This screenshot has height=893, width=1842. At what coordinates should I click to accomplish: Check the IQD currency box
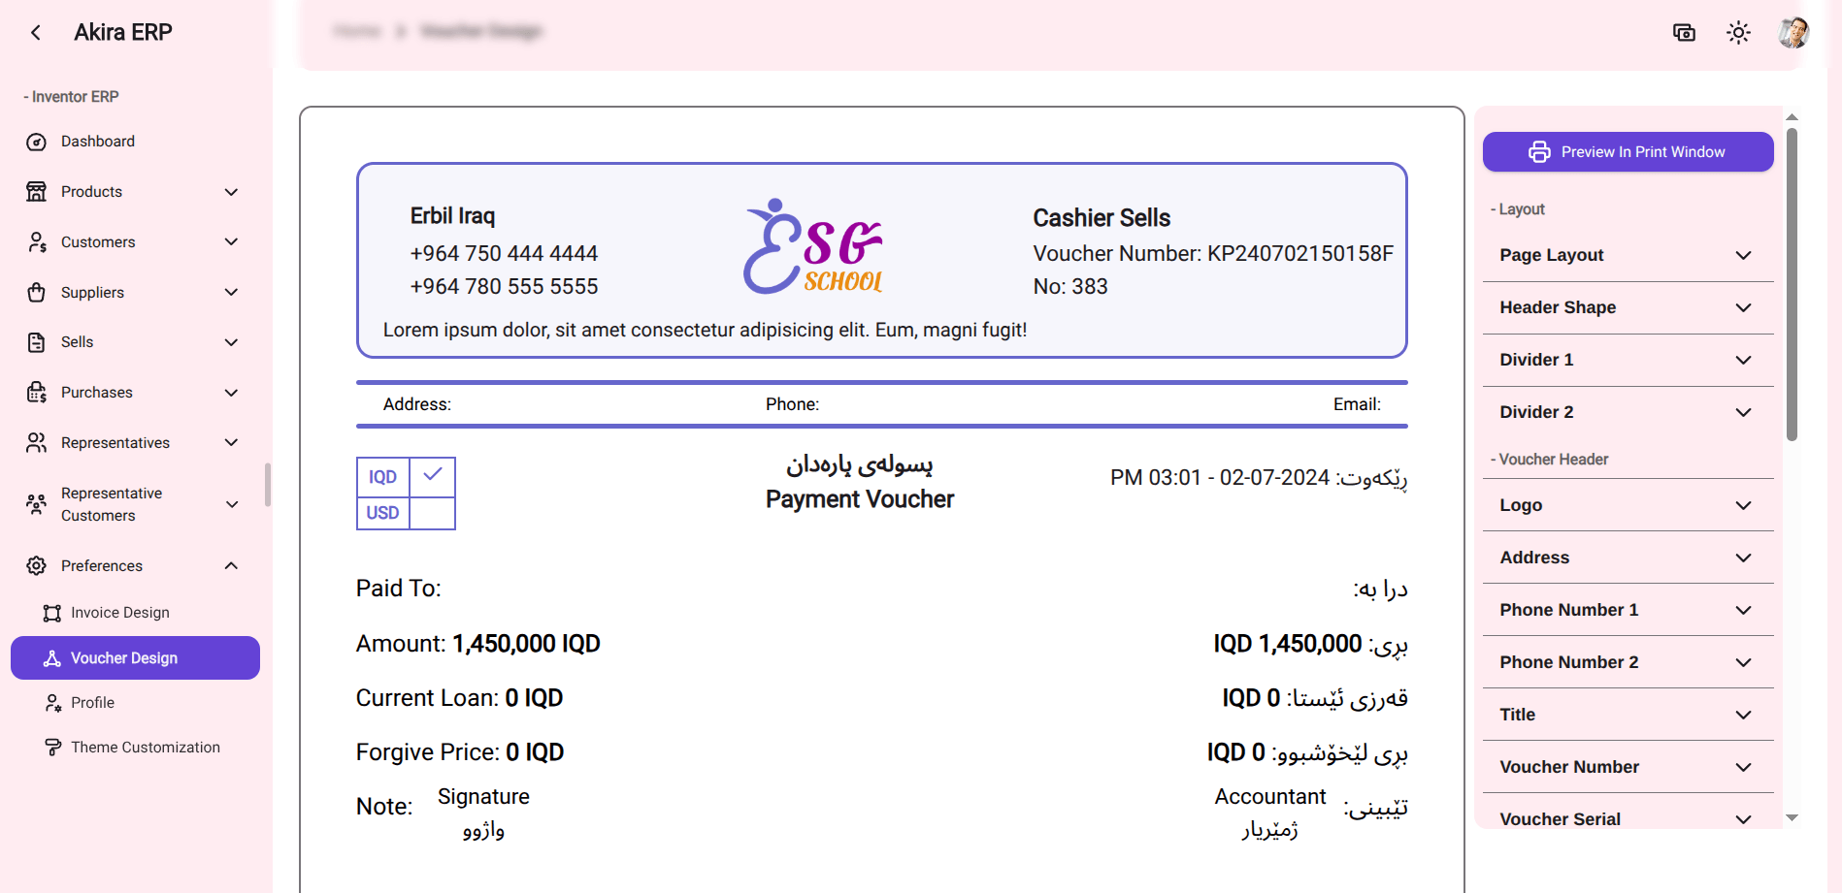[433, 476]
